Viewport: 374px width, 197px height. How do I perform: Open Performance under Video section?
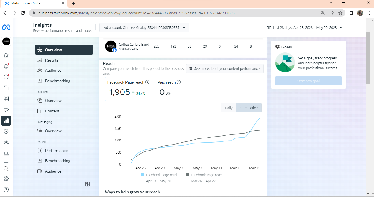click(x=64, y=151)
